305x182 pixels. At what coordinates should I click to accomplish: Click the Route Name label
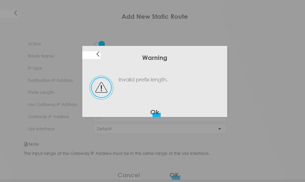pos(41,56)
